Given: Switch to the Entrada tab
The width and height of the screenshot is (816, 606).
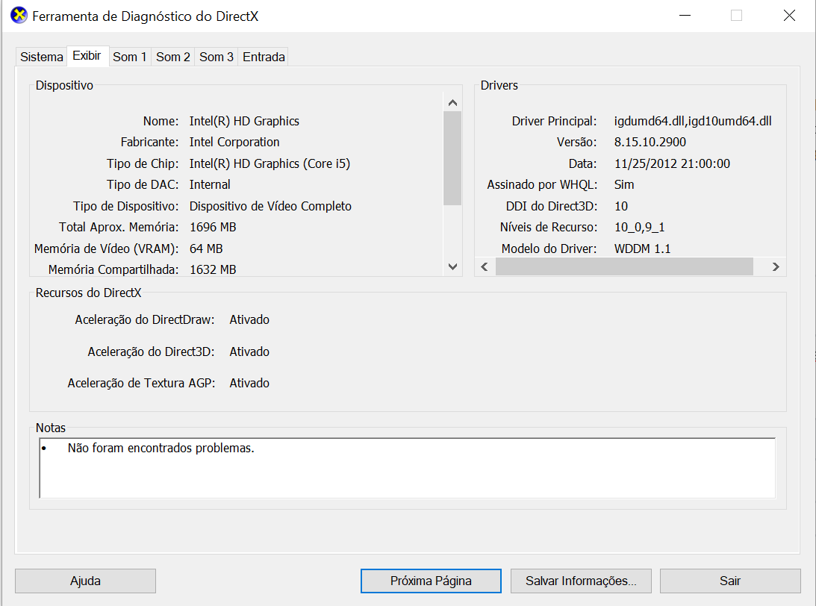Looking at the screenshot, I should coord(264,57).
